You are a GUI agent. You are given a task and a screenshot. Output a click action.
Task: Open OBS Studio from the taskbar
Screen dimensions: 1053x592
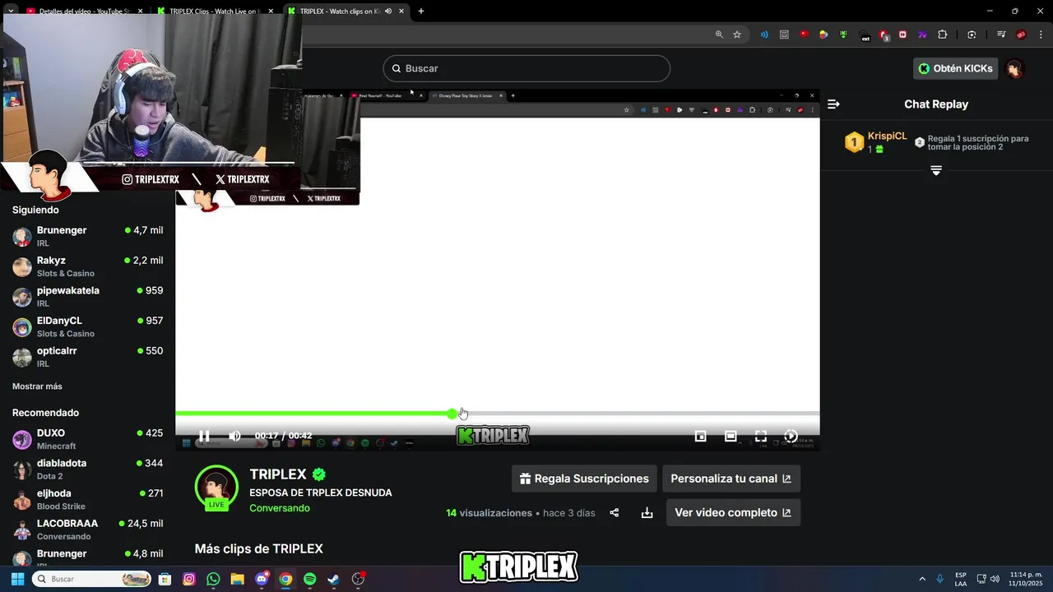(358, 579)
